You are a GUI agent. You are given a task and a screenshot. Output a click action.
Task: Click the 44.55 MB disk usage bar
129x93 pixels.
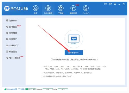[x=31, y=89]
